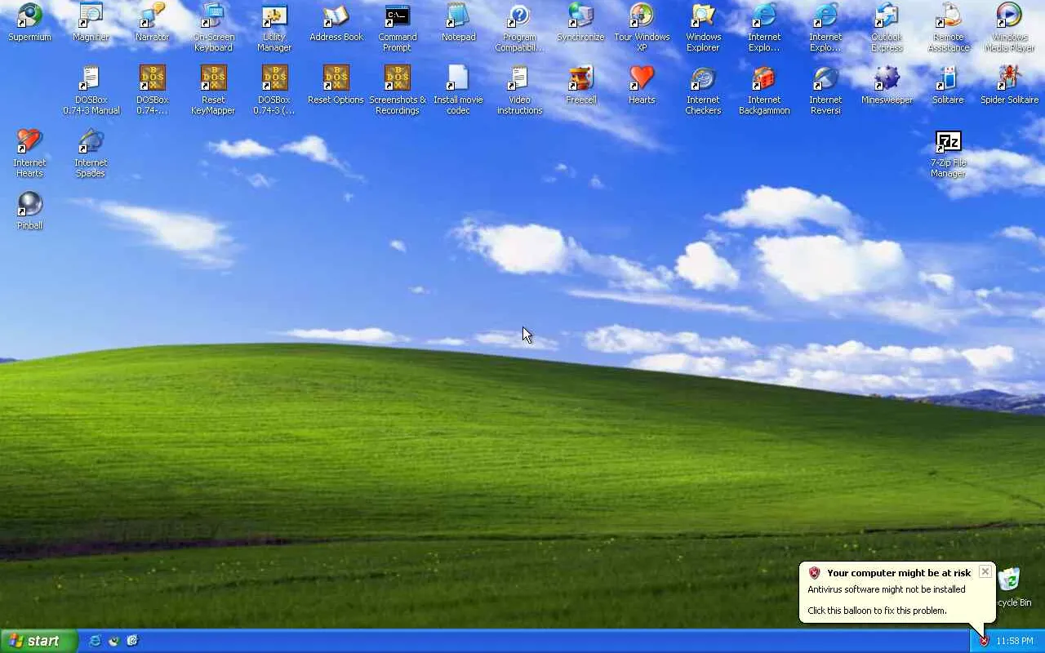This screenshot has height=653, width=1045.
Task: Open the Start menu button
Action: [39, 641]
